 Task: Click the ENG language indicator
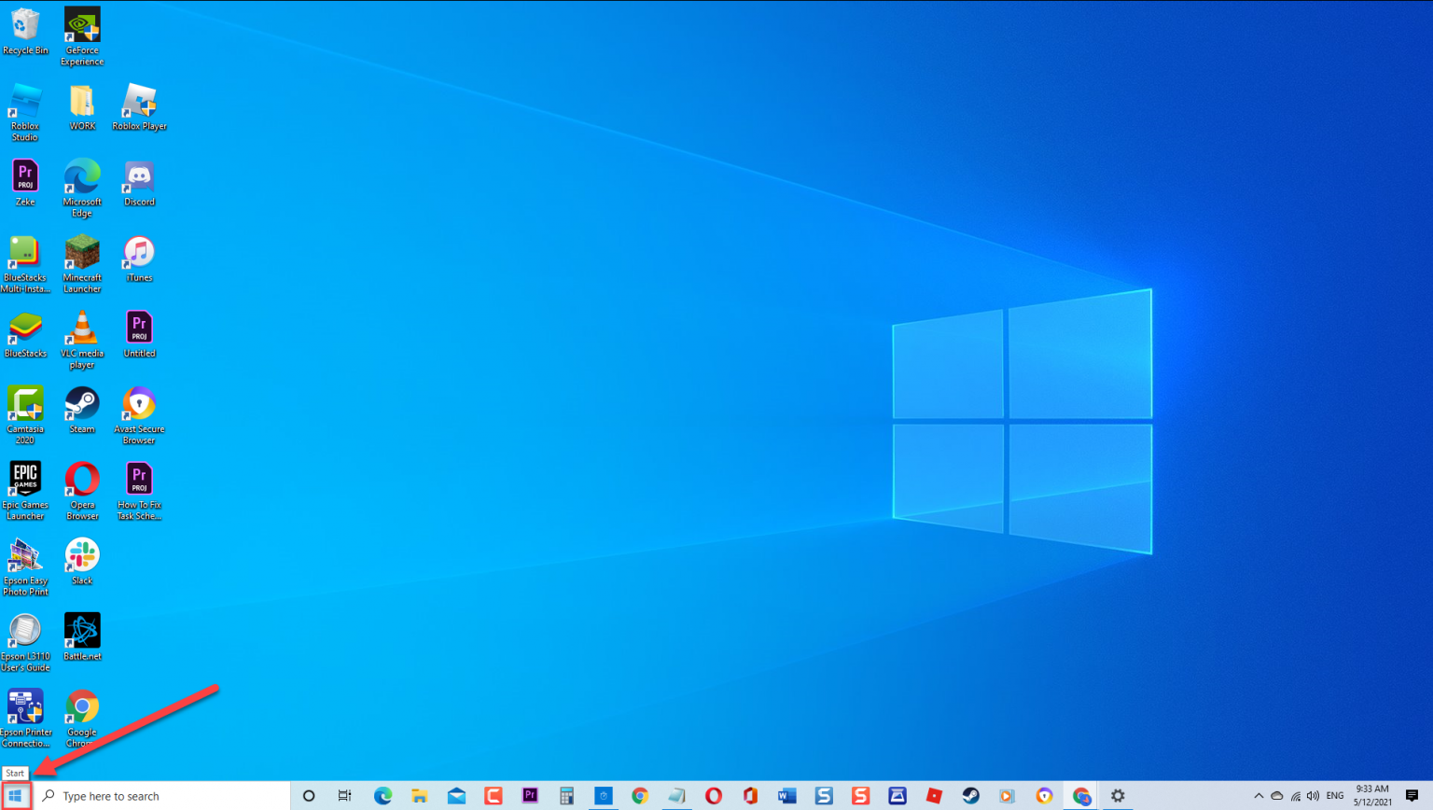coord(1335,796)
